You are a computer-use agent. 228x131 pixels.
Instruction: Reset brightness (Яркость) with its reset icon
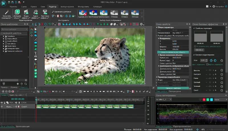click(222, 70)
